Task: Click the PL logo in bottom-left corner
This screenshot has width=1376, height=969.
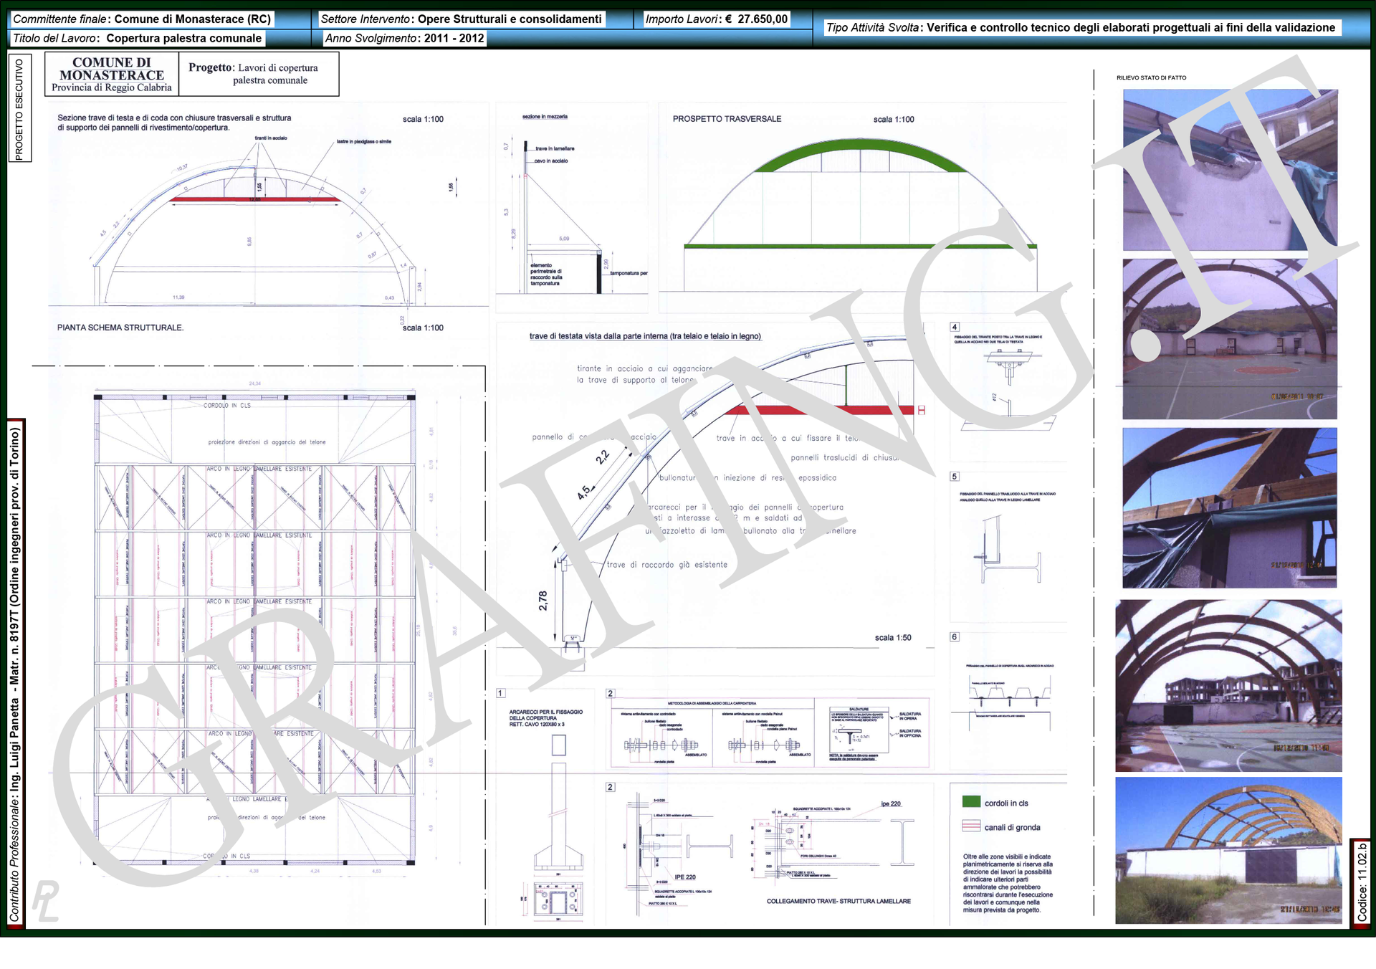Action: [46, 900]
